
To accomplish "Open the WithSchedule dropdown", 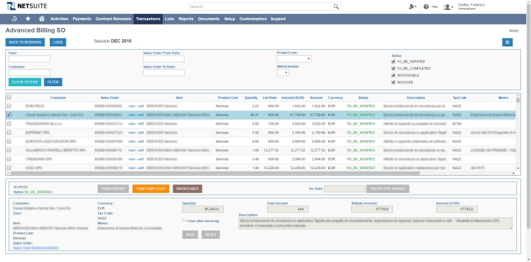I will pyautogui.click(x=283, y=72).
